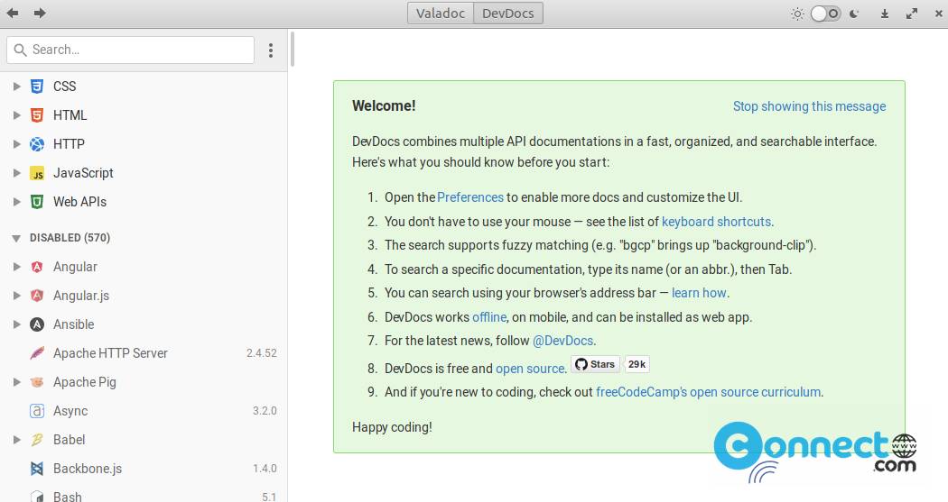Screen dimensions: 948x502
Task: Expand the Angular.js entry arrow
Action: coord(17,296)
